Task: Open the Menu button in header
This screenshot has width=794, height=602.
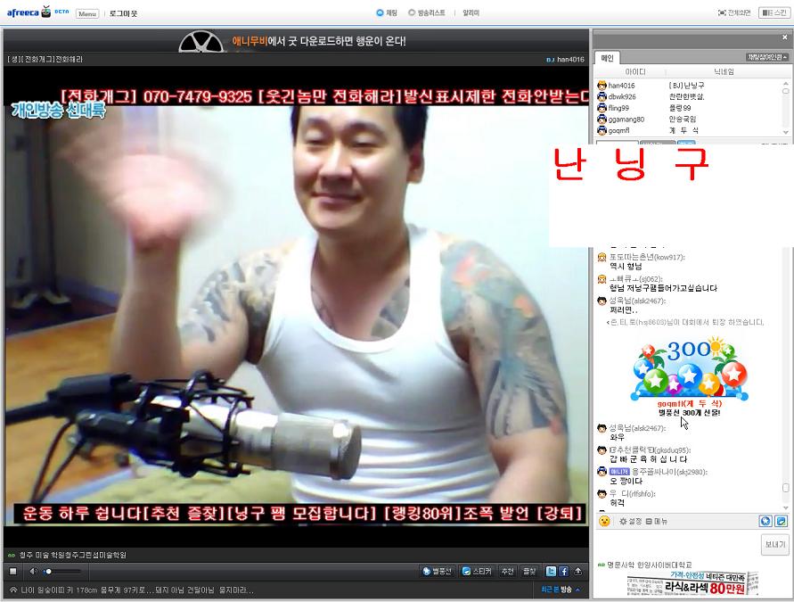Action: (87, 13)
